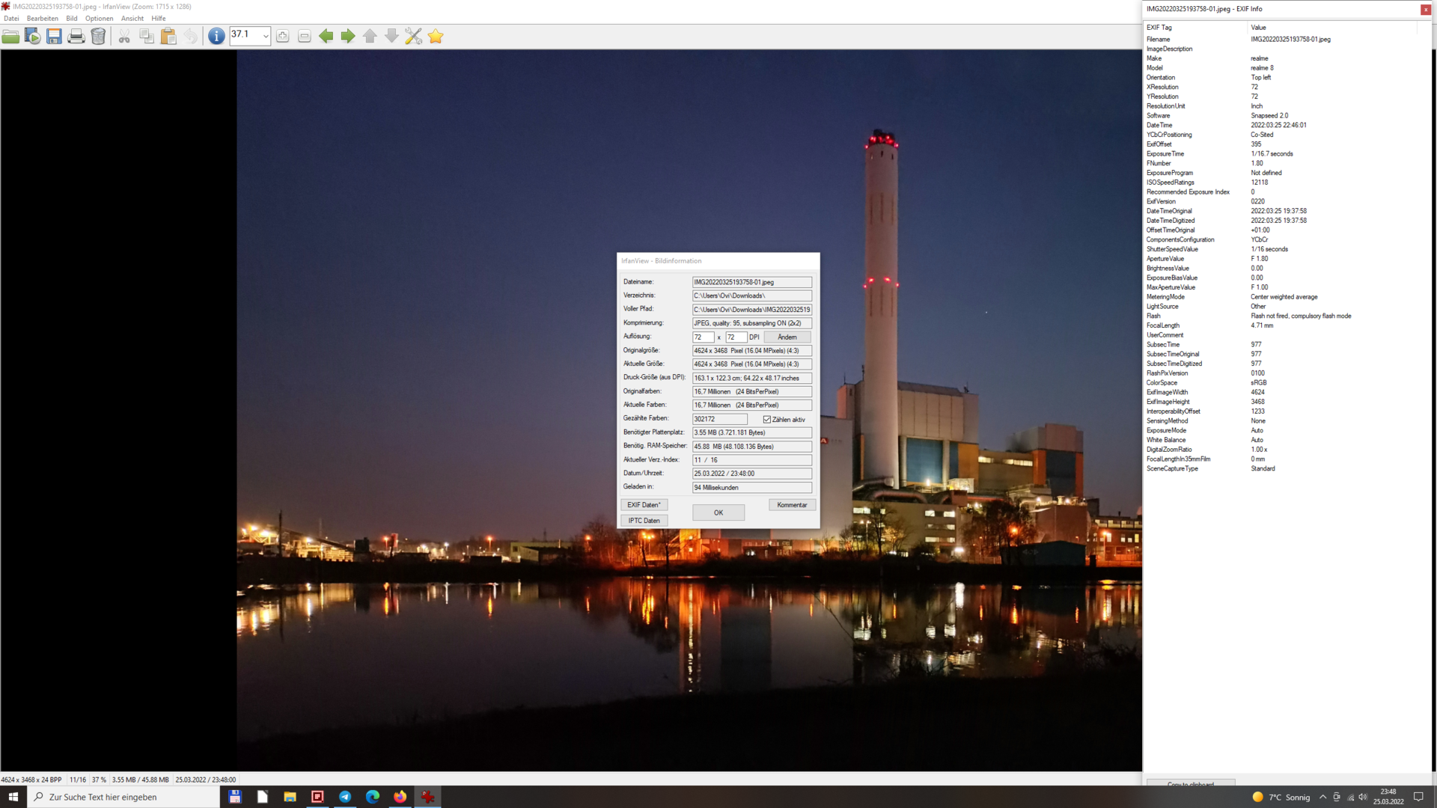Show hidden system tray icons chevron
The image size is (1437, 808).
(x=1322, y=797)
